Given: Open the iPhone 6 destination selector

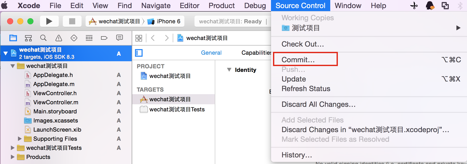Looking at the screenshot, I should (164, 21).
